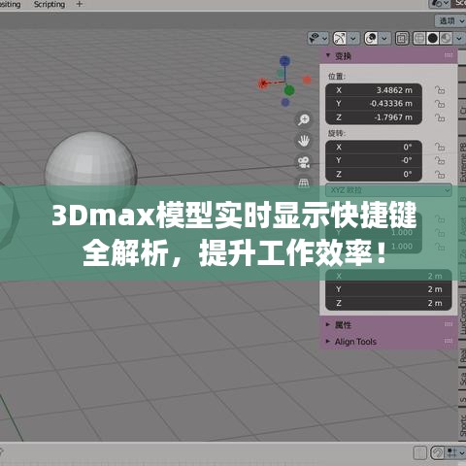This screenshot has width=466, height=466.
Task: Open the shading options dropdown arrow
Action: coord(459,38)
